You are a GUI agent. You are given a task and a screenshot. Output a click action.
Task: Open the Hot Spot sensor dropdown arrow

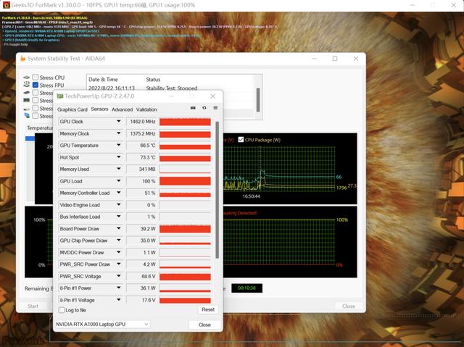click(119, 157)
